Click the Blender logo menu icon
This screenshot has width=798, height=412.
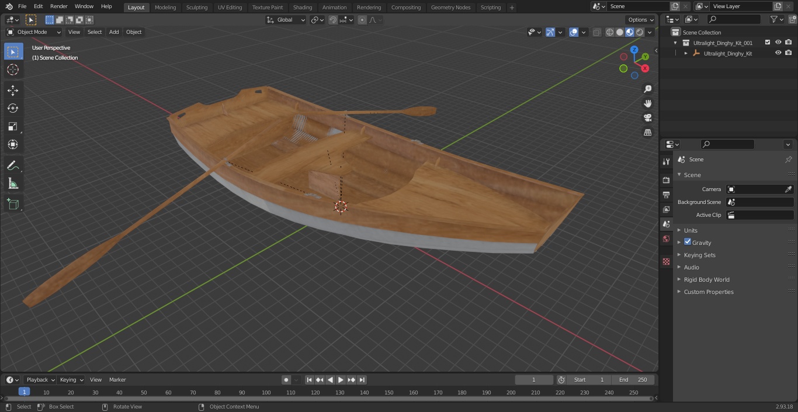click(9, 6)
